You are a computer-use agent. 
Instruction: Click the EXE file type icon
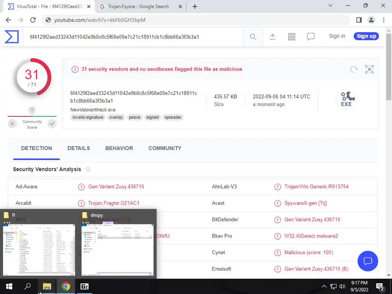point(346,100)
